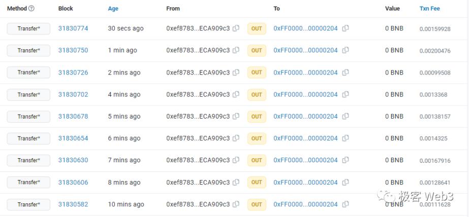Switch Txn Fee column header display
469x217 pixels.
pos(429,9)
